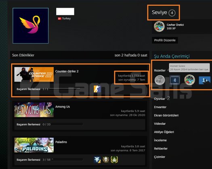
Task: Click the Cevher Üretici featured badge icon
Action: pyautogui.click(x=159, y=27)
